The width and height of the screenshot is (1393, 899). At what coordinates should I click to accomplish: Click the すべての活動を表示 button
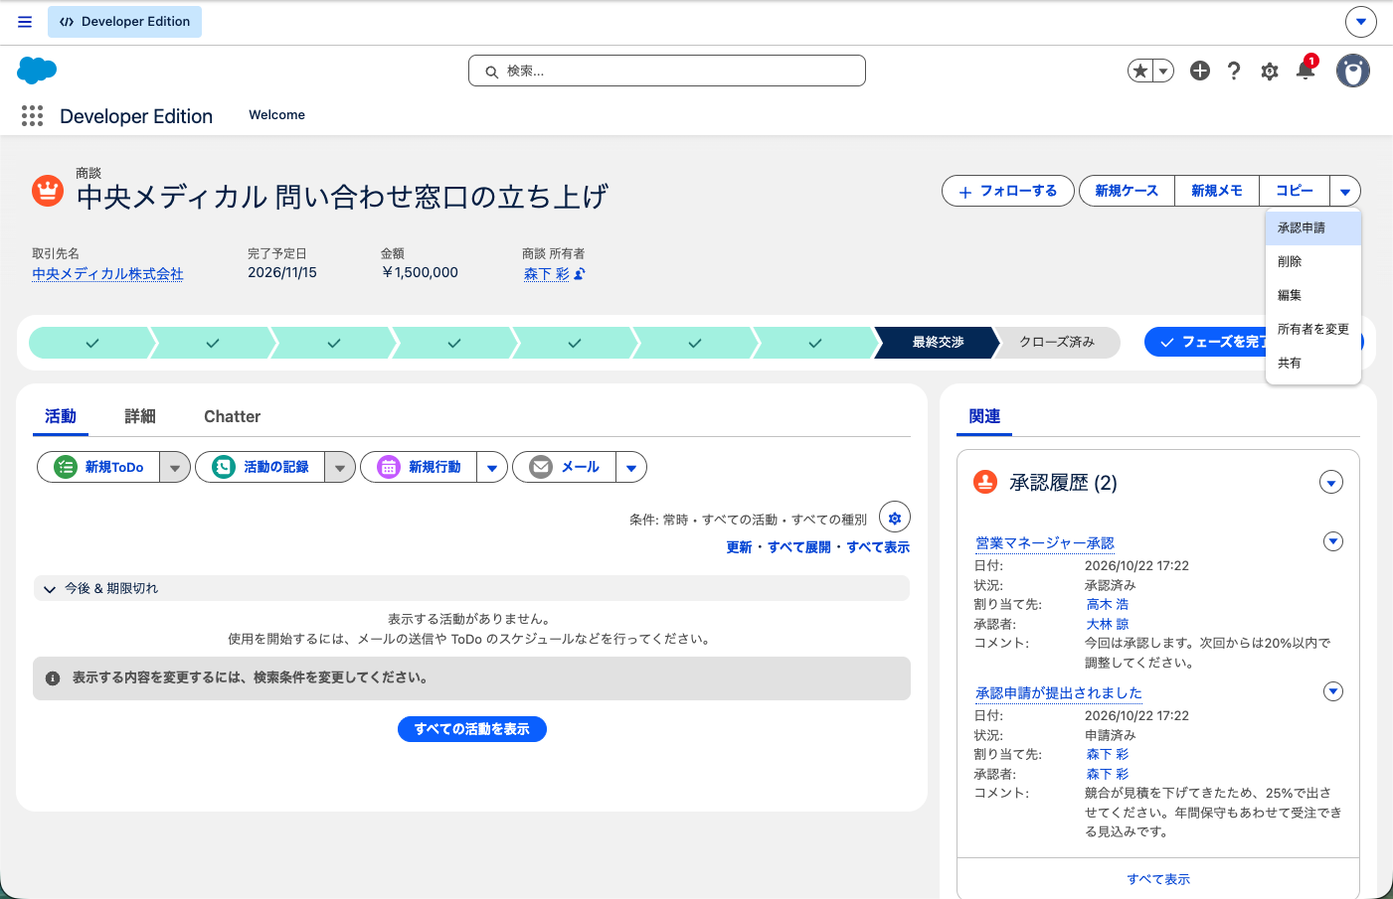point(472,729)
